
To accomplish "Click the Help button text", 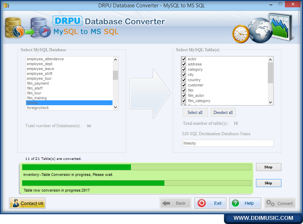I will point(249,203).
